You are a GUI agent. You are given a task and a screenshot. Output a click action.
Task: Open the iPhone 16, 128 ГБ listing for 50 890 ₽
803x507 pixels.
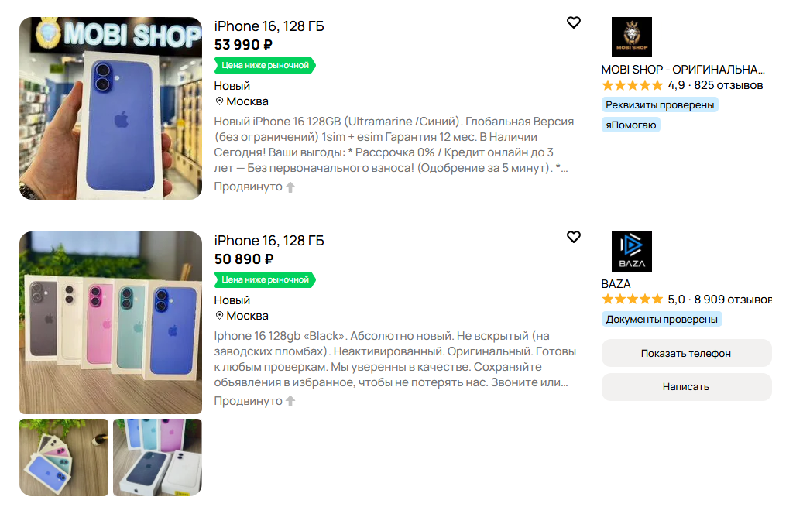269,241
